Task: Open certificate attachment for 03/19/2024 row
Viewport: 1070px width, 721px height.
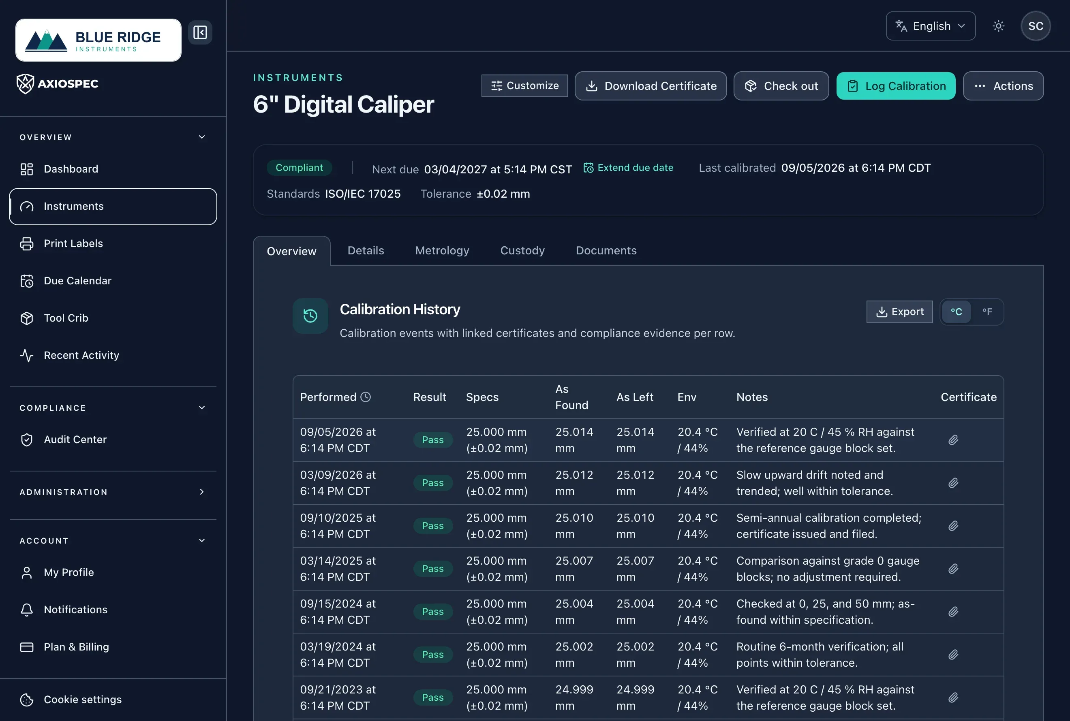Action: coord(953,654)
